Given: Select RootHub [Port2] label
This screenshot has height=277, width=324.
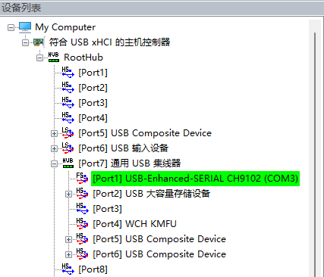Looking at the screenshot, I should (x=93, y=88).
